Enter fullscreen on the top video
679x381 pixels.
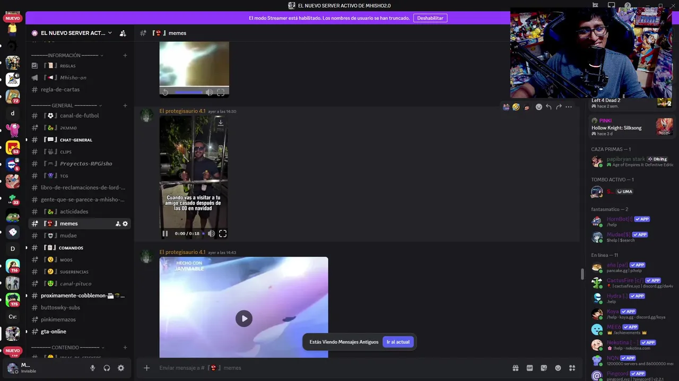click(221, 92)
